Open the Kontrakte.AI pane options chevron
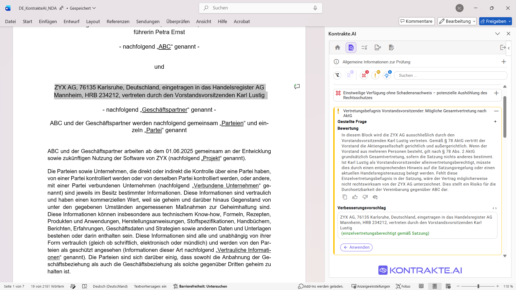 point(497,34)
